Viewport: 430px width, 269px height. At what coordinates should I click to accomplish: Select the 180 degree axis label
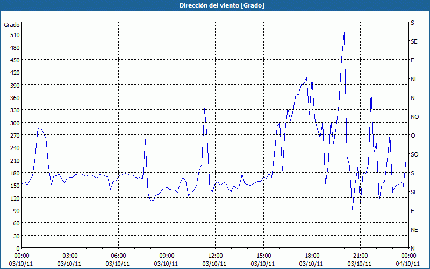(15, 173)
